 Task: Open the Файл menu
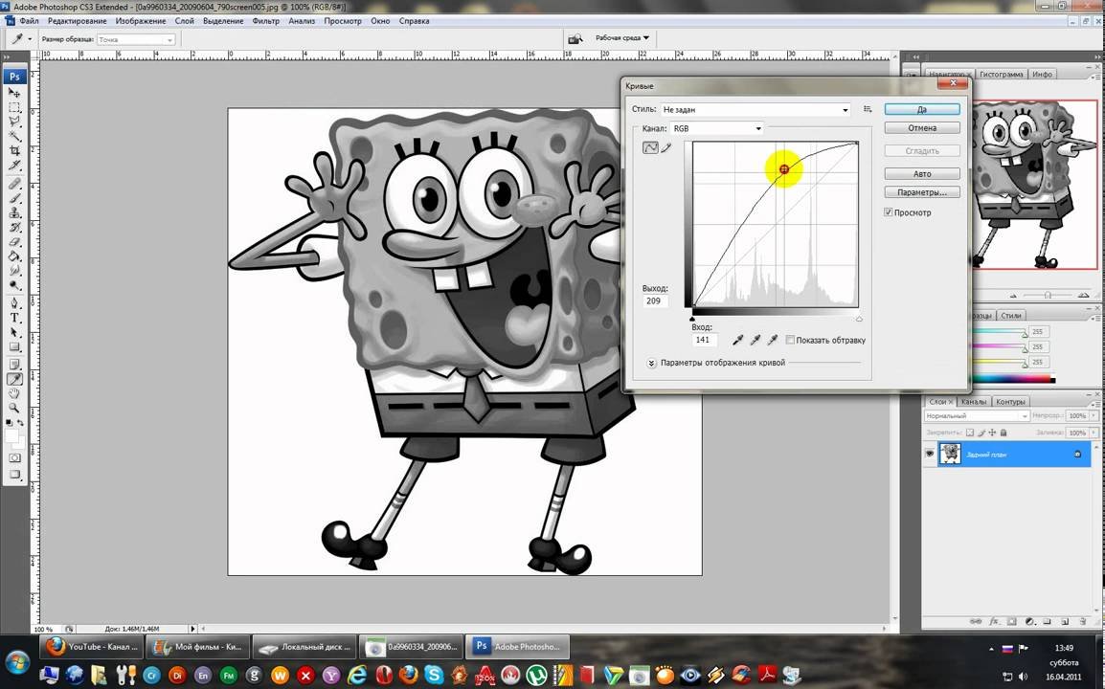[29, 21]
